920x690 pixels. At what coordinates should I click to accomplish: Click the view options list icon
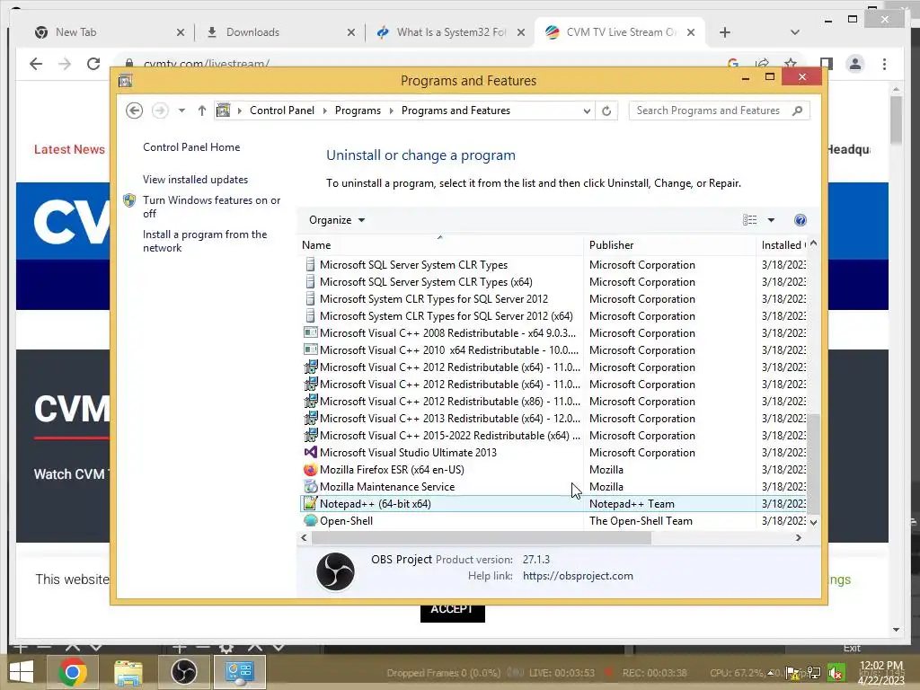pos(749,220)
